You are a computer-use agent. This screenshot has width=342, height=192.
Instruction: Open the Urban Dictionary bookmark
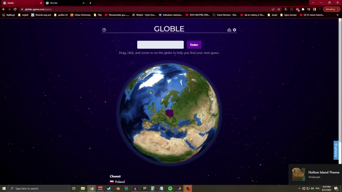(x=80, y=15)
